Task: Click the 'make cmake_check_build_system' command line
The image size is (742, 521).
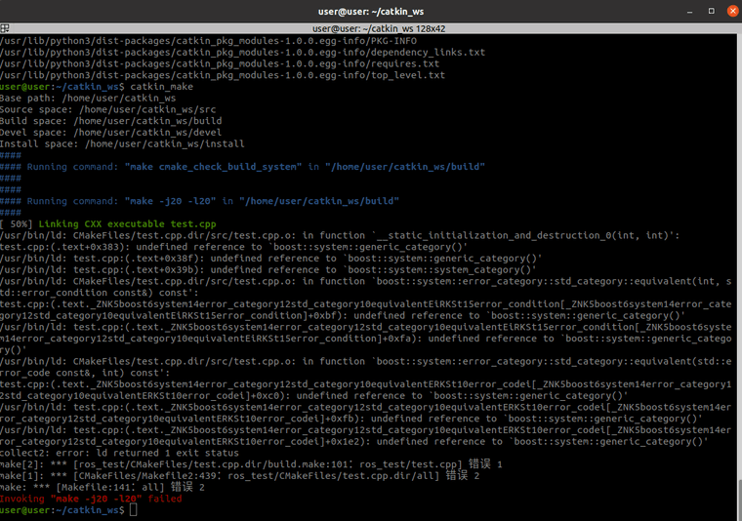Action: (x=242, y=167)
